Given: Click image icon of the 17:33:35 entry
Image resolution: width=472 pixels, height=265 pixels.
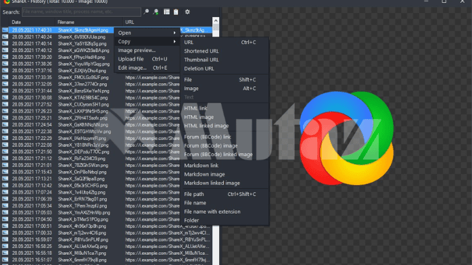Looking at the screenshot, I should pyautogui.click(x=5, y=77).
